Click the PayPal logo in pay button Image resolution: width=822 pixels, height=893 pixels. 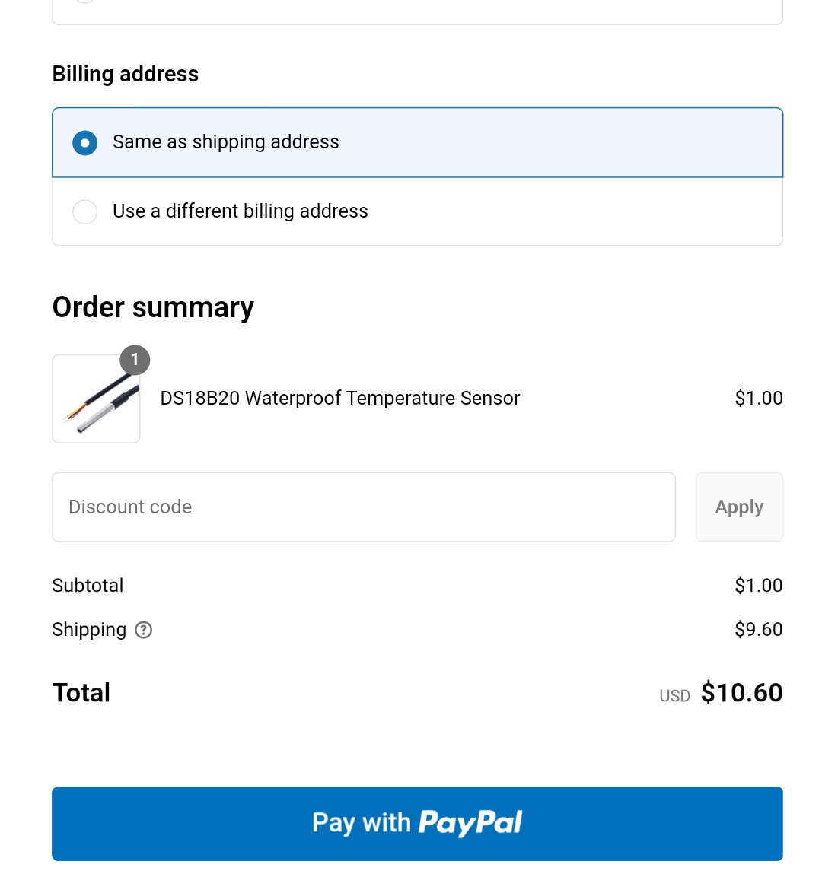point(470,823)
